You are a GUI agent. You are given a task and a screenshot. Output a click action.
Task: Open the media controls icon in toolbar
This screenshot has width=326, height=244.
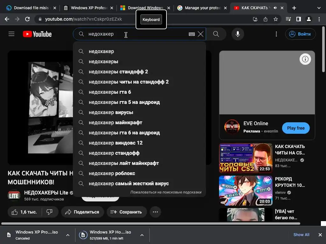pyautogui.click(x=288, y=19)
